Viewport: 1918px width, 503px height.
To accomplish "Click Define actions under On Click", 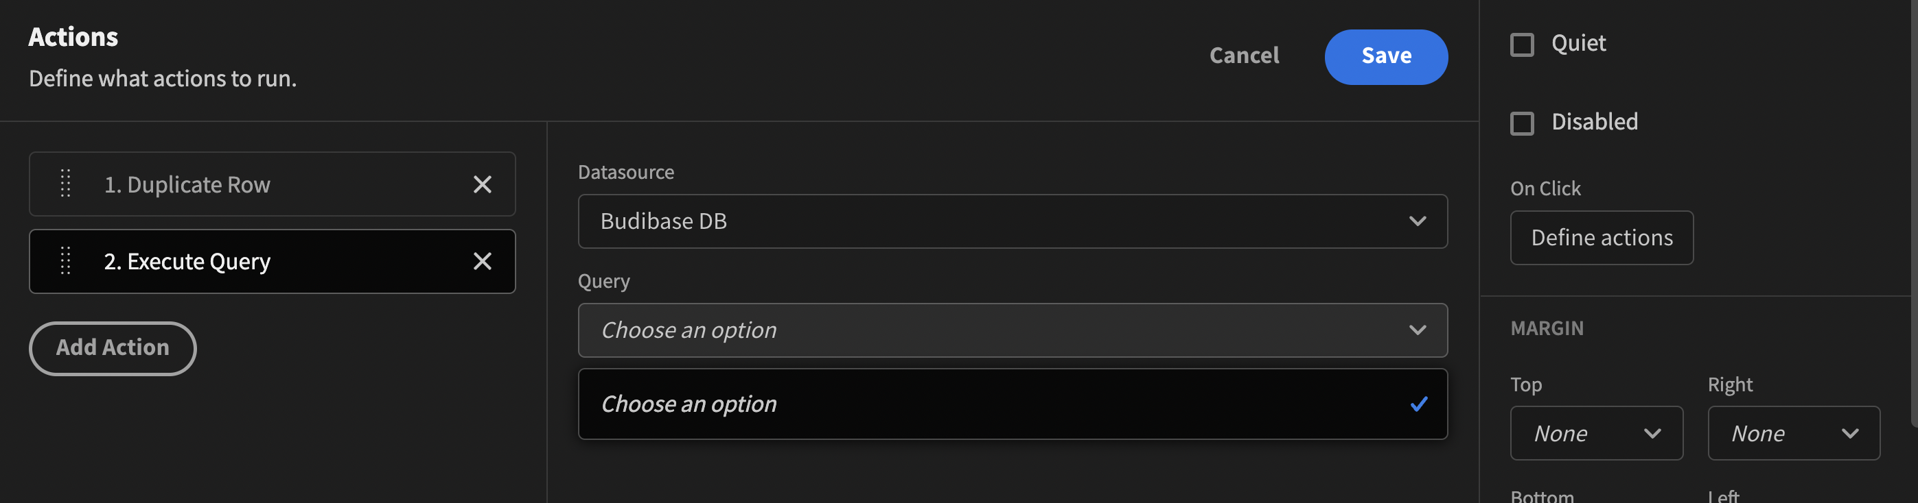I will [x=1602, y=238].
